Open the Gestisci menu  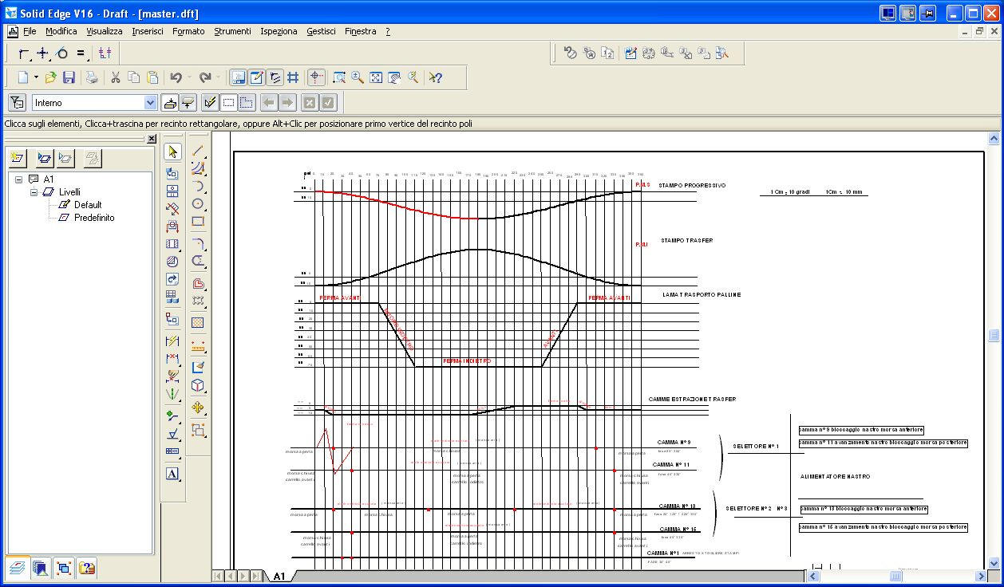point(321,31)
